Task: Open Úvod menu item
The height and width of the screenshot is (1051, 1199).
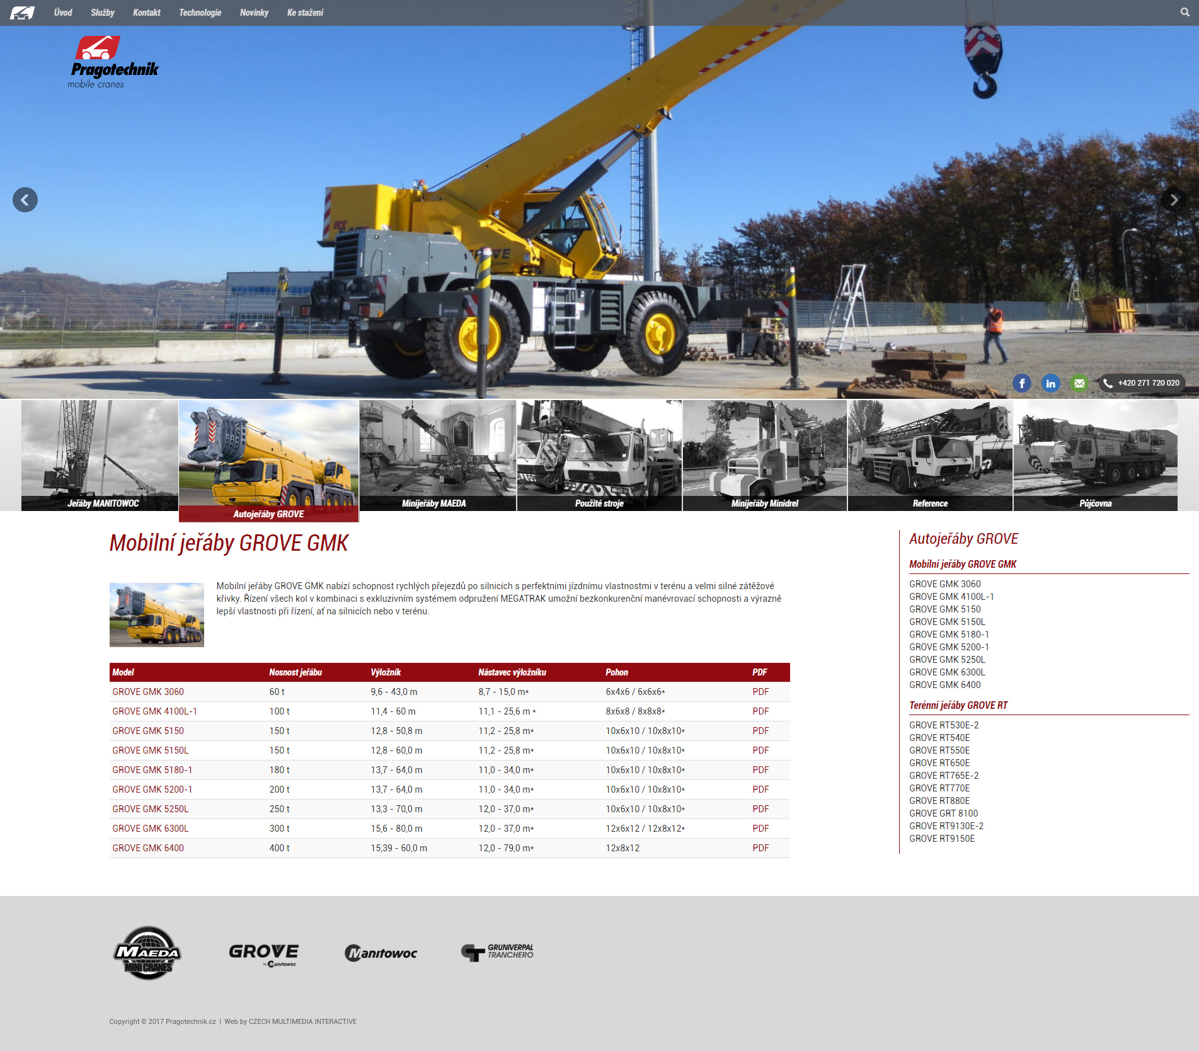Action: click(63, 13)
